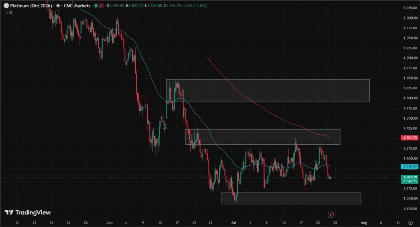Click 2,025.00 on the price axis
Viewport: 420px width, 227px height.
click(x=410, y=8)
